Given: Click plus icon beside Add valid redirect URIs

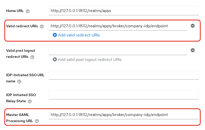Looking at the screenshot, I should 55,35.
